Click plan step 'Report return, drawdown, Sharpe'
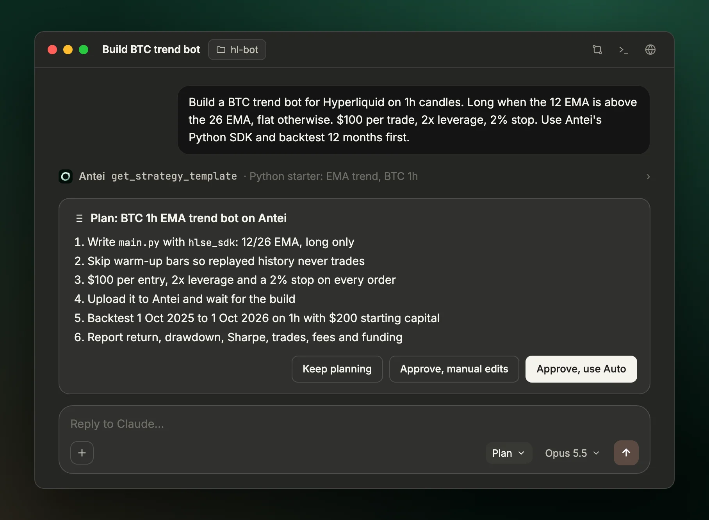Screen dimensions: 709x520 (x=238, y=337)
